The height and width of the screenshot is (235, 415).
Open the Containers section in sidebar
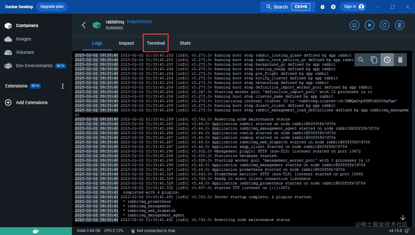(22, 25)
